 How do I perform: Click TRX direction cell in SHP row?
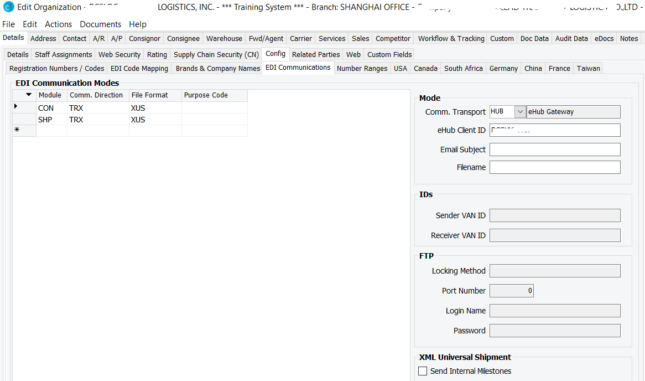pyautogui.click(x=98, y=120)
